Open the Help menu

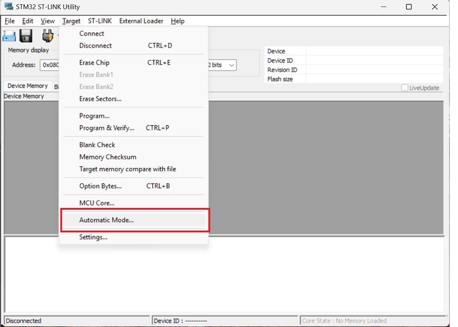[x=177, y=21]
